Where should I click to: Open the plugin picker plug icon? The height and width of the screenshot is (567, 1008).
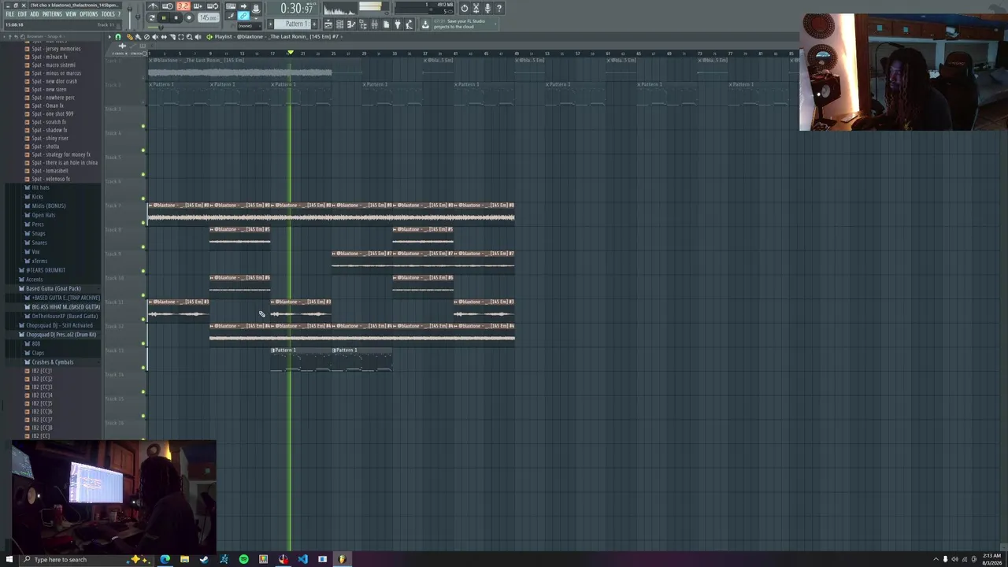[398, 24]
